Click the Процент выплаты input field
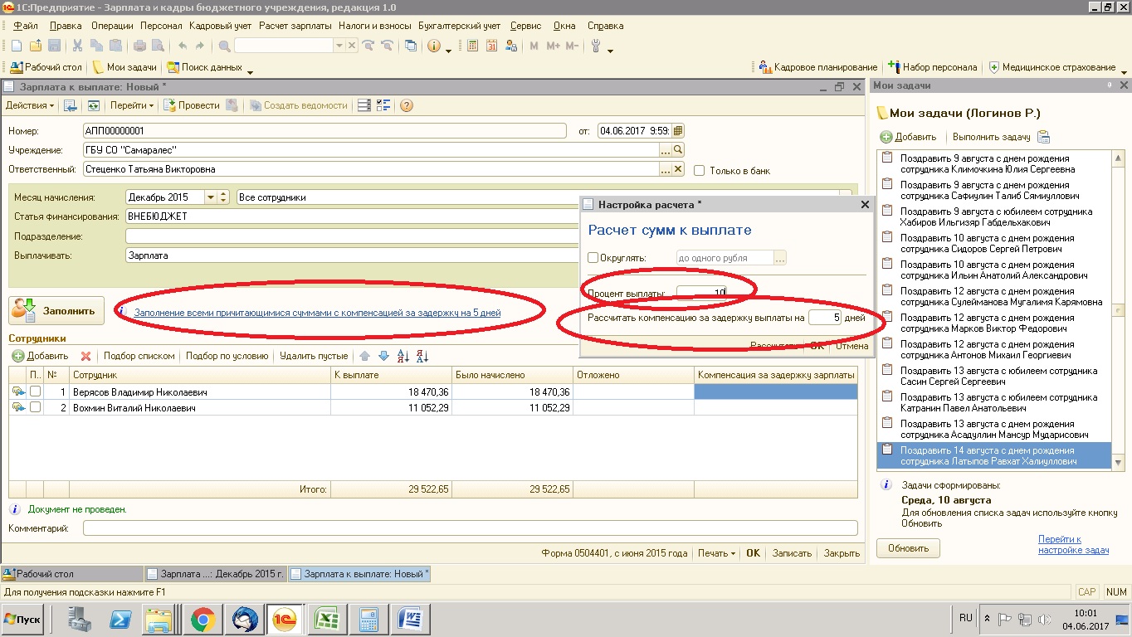Viewport: 1132px width, 637px height. click(701, 292)
